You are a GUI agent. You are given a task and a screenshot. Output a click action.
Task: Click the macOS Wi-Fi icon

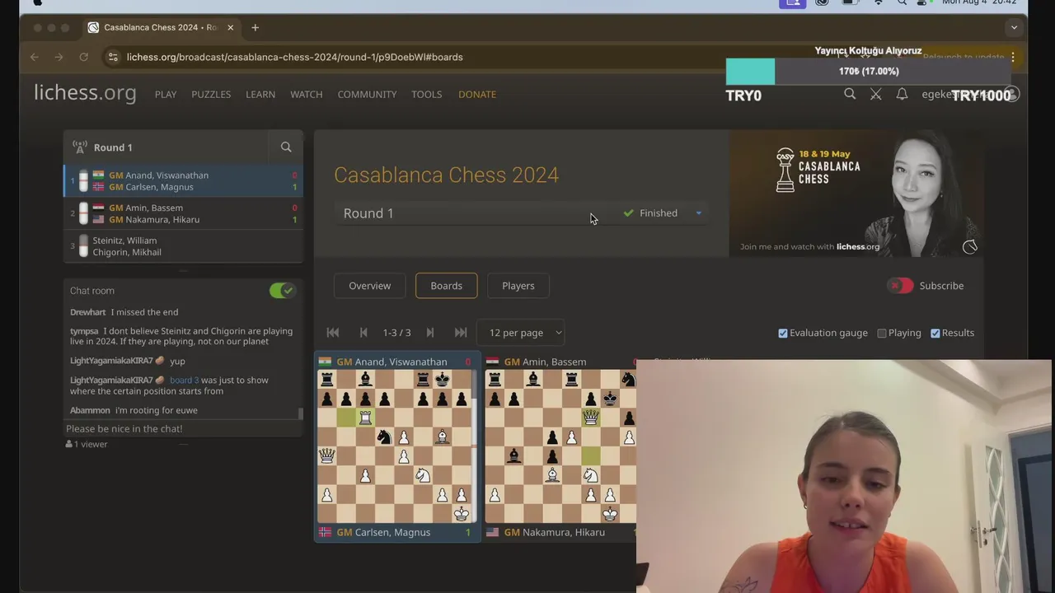pos(878,2)
